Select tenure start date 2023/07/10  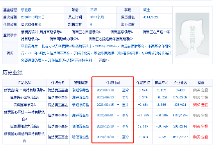[x=105, y=90]
